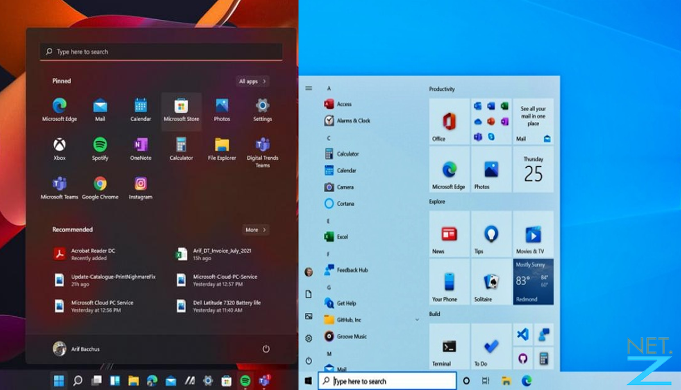Select Camera in Windows 10 app list
681x390 pixels.
339,187
